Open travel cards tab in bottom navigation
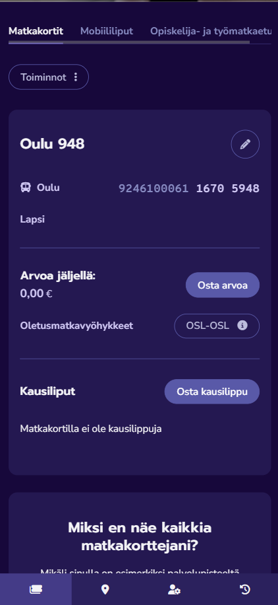 [x=36, y=589]
